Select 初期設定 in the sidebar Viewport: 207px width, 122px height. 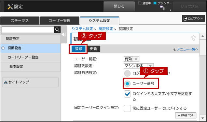pyautogui.click(x=31, y=48)
